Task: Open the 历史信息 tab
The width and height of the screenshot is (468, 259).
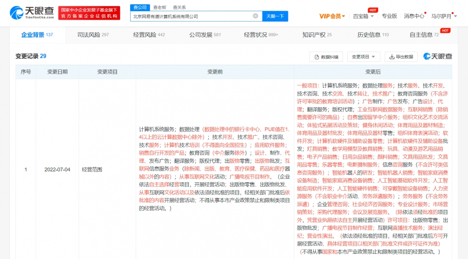Action: coord(373,35)
